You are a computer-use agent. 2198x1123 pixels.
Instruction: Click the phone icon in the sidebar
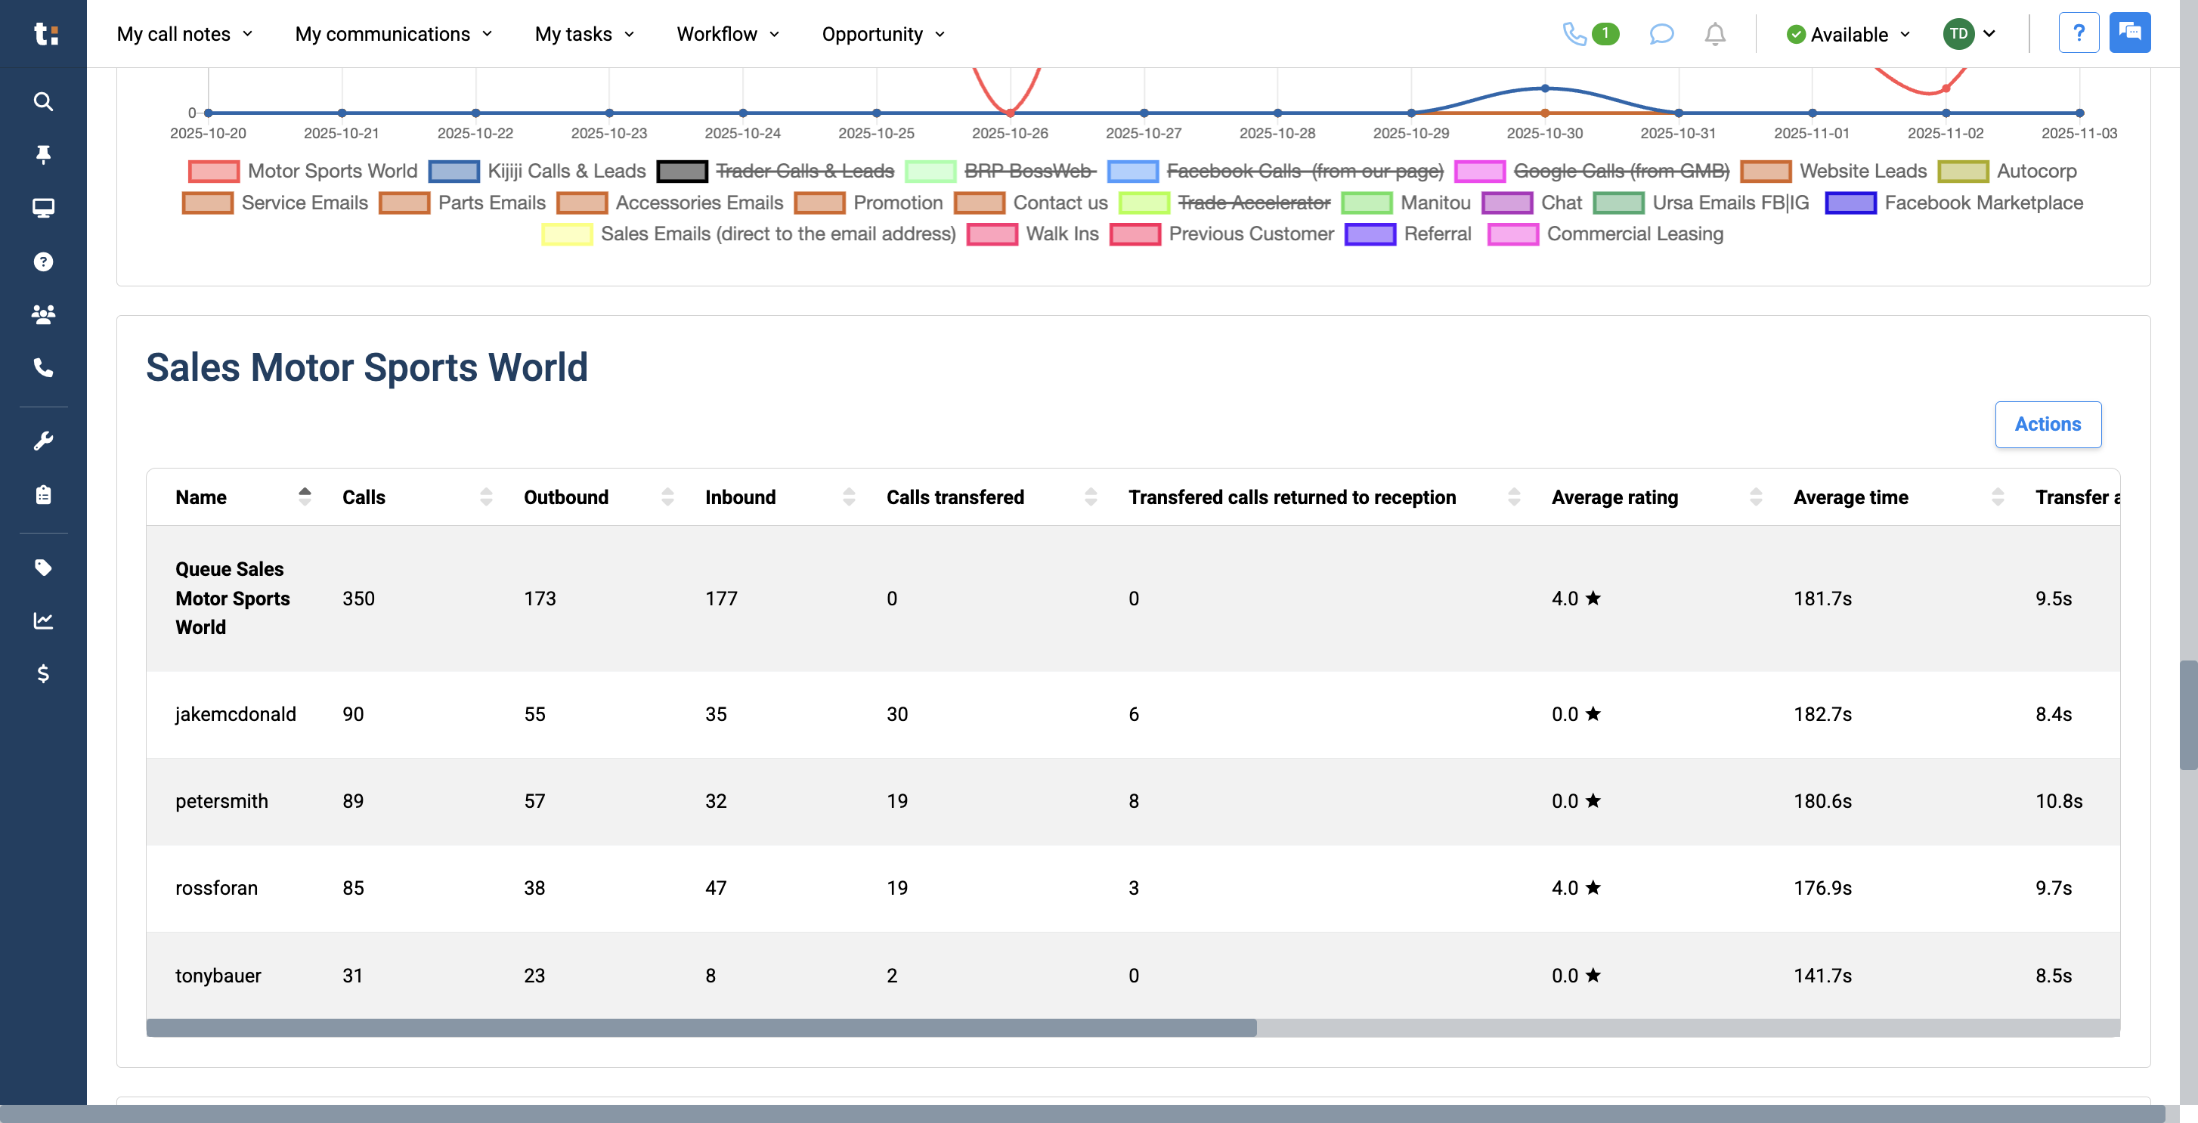coord(42,369)
